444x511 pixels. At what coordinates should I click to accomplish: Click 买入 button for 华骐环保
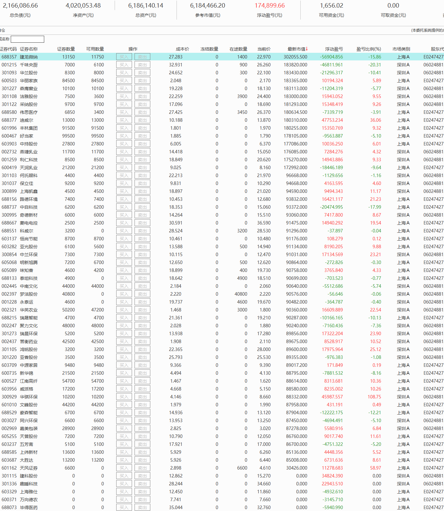point(124,397)
